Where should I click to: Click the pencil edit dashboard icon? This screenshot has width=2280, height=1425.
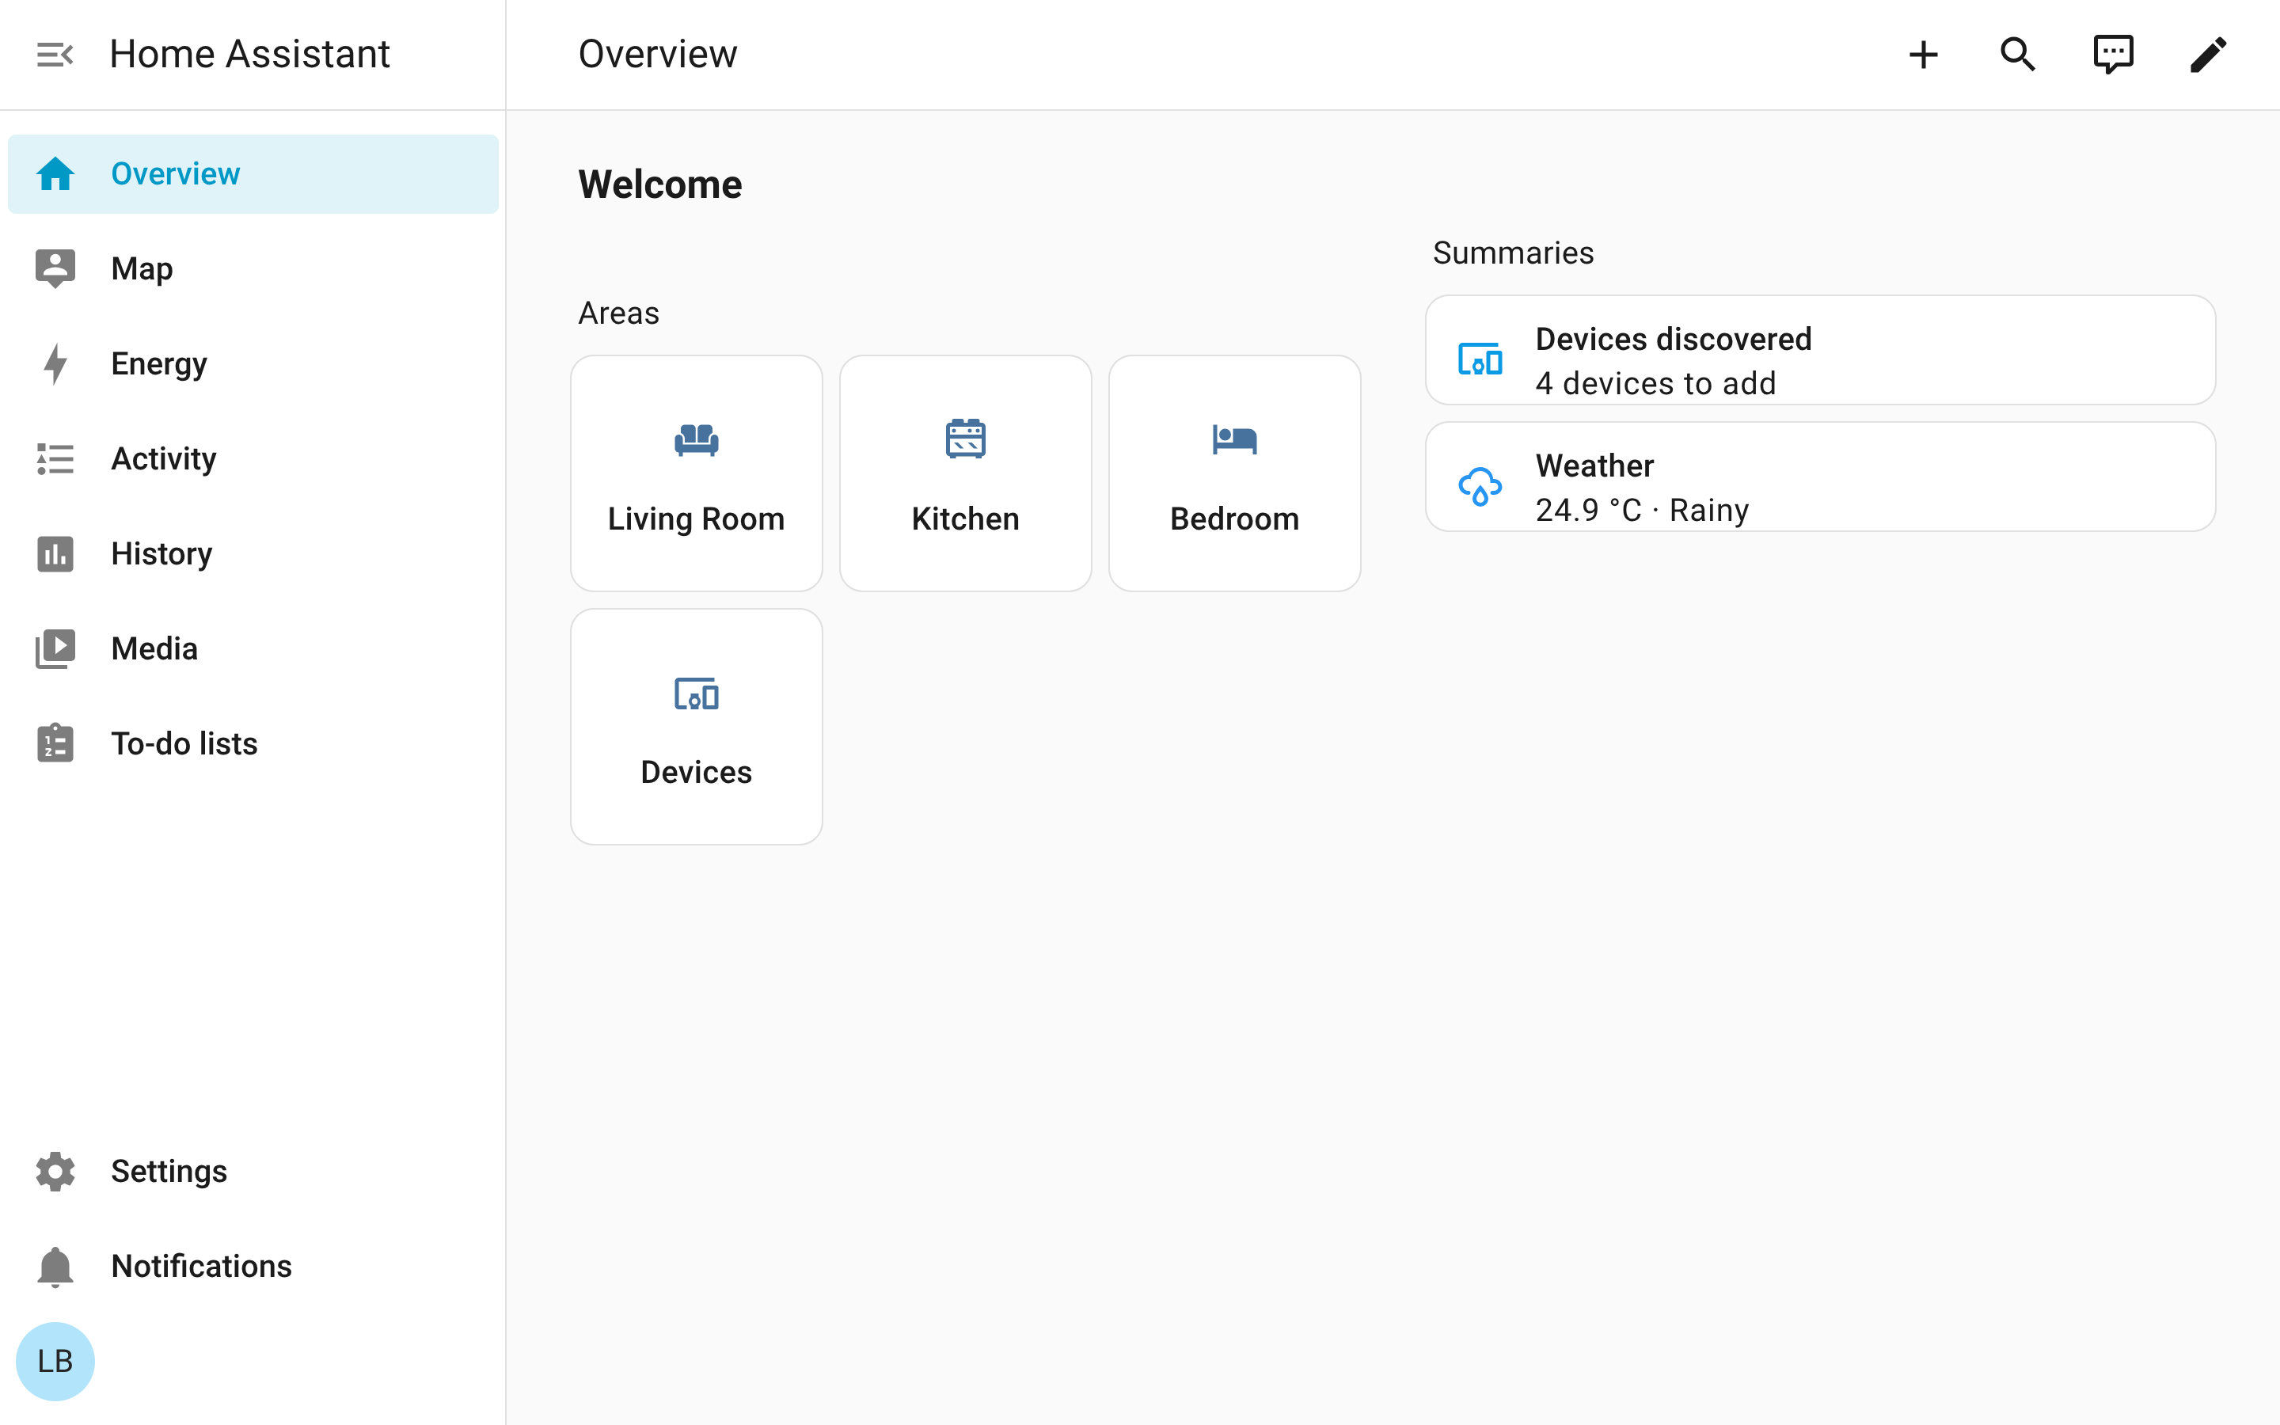point(2207,55)
